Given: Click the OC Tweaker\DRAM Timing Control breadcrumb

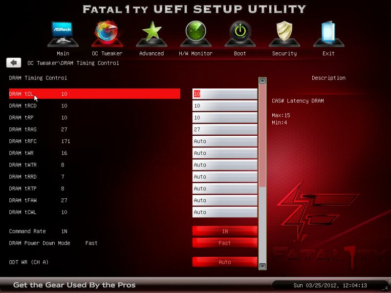Looking at the screenshot, I should pyautogui.click(x=73, y=63).
